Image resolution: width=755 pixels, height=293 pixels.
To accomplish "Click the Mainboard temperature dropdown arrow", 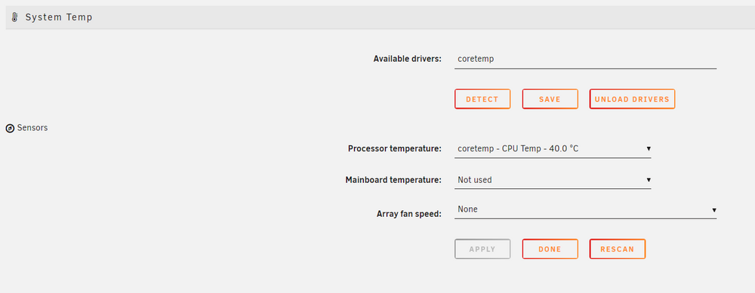I will point(649,180).
